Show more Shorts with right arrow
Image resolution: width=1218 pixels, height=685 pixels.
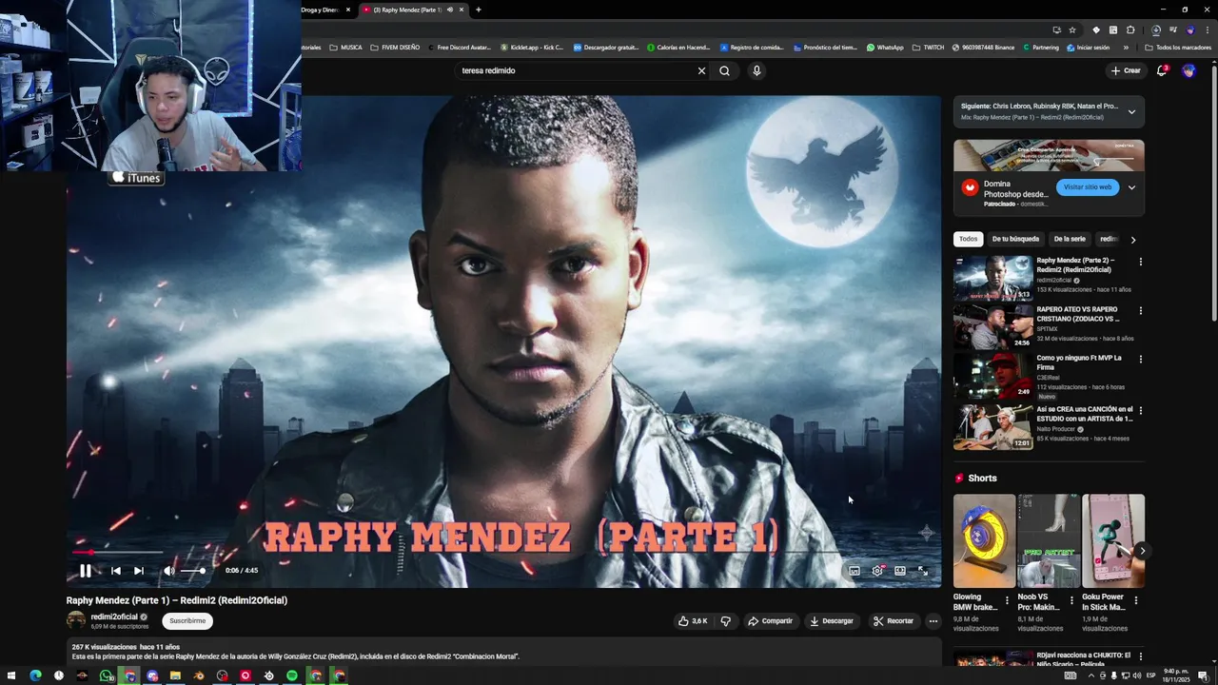[x=1142, y=550]
